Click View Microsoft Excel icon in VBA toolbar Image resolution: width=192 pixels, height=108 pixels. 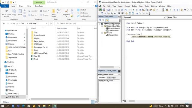(x=100, y=10)
